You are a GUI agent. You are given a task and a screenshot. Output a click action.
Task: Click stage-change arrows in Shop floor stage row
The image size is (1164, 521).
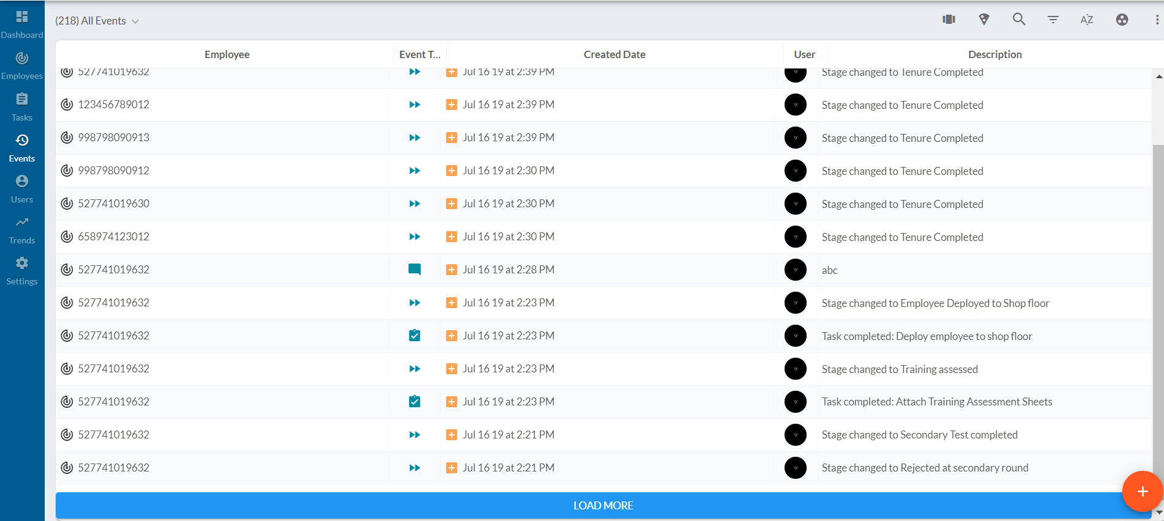pos(414,303)
